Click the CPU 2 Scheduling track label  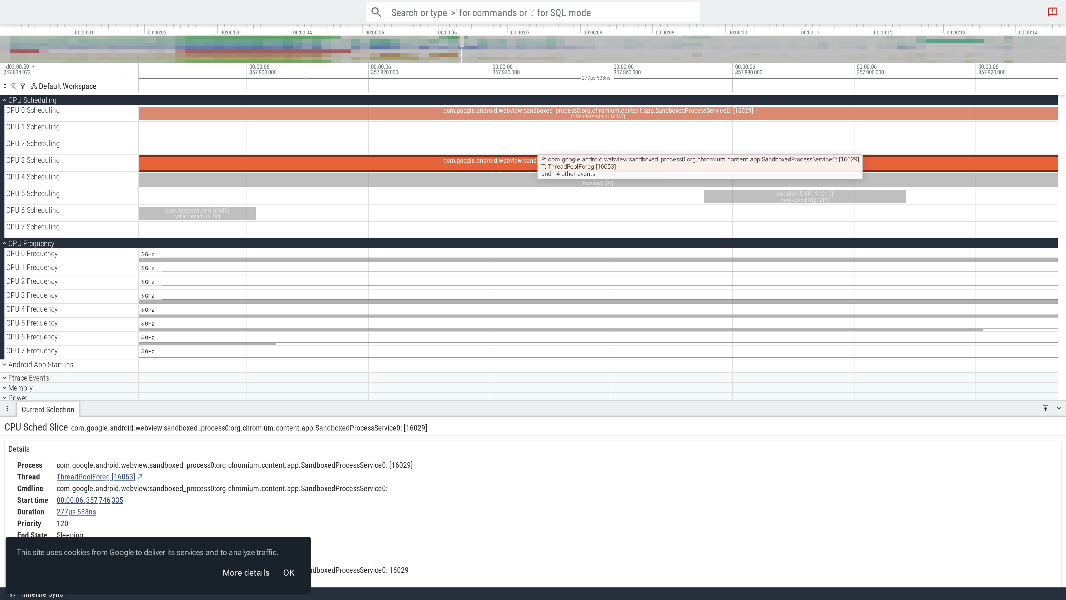click(33, 143)
